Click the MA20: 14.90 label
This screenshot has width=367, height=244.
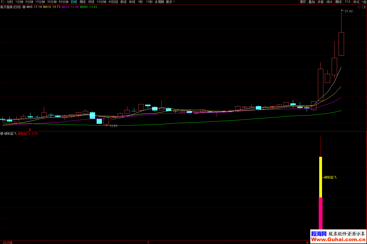[70, 7]
